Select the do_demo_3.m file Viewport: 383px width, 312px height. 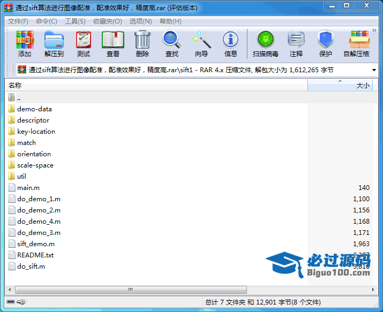(x=39, y=233)
